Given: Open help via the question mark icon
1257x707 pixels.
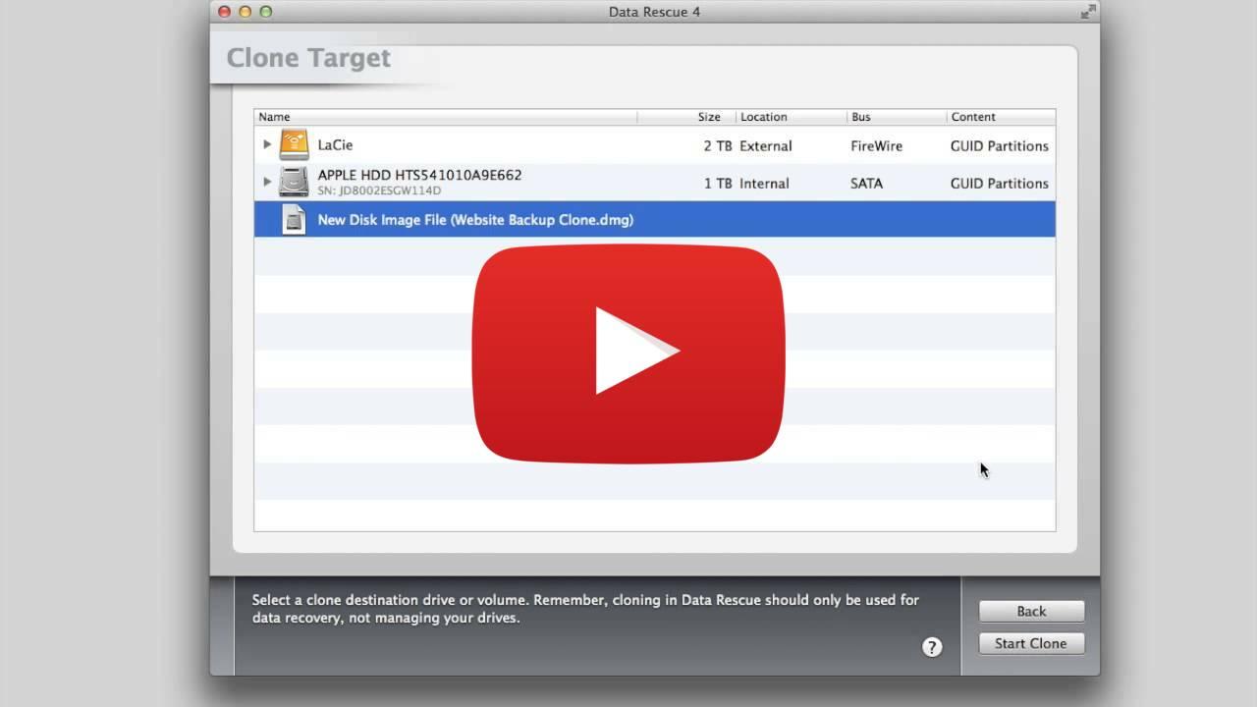Looking at the screenshot, I should point(932,647).
